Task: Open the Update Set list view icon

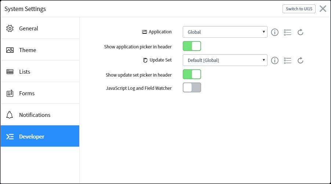Action: pos(287,60)
